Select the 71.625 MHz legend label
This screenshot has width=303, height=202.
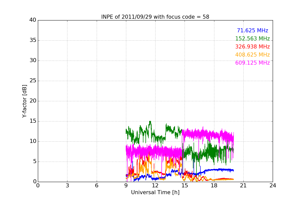tap(252, 31)
